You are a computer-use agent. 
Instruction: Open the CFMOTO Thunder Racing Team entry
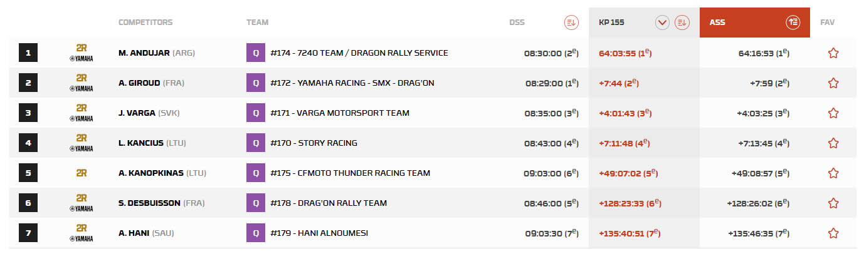tap(350, 173)
